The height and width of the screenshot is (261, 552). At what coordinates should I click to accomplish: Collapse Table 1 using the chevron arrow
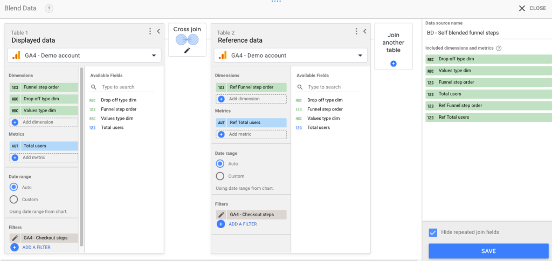coord(158,31)
